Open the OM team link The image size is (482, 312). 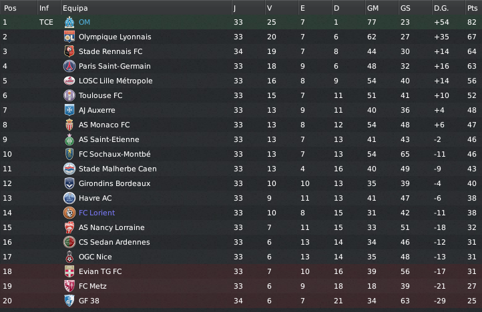click(84, 22)
